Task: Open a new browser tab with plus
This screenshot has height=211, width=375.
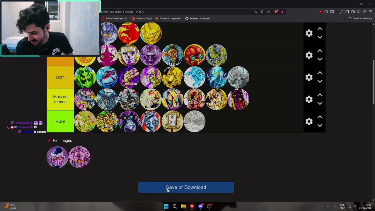Action: [x=114, y=4]
